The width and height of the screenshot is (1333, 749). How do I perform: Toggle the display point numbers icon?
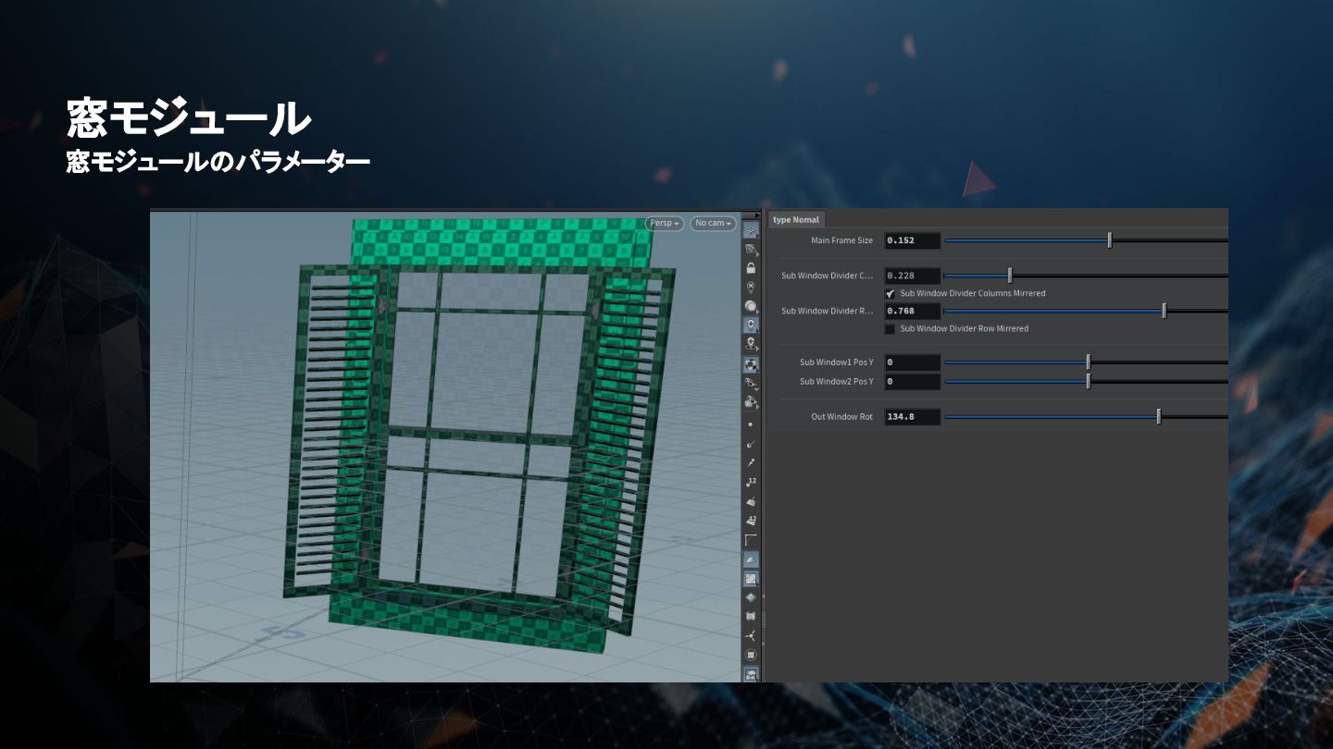point(751,482)
